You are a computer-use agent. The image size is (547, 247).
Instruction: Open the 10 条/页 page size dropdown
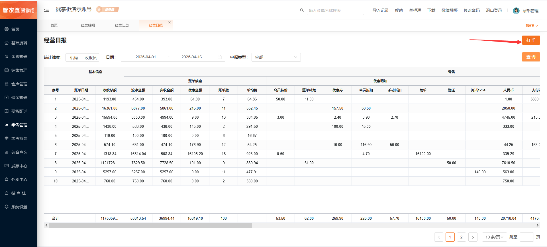coord(494,237)
